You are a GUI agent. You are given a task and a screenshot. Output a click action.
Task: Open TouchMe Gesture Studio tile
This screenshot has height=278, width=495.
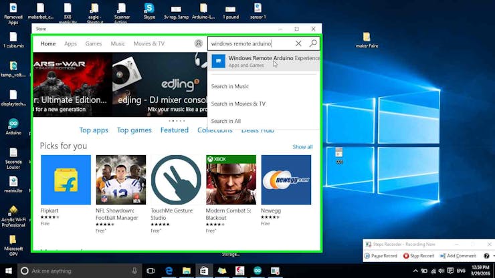point(176,180)
